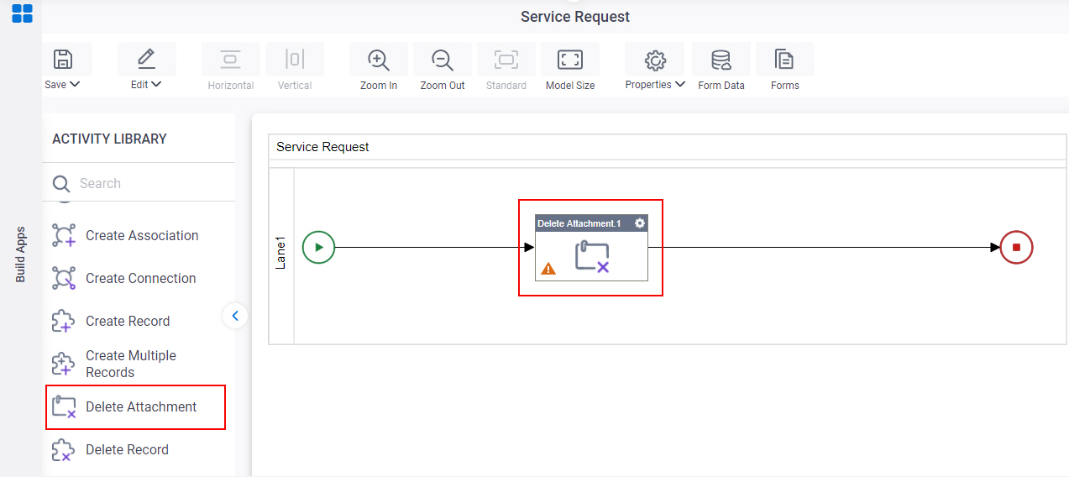1069x477 pixels.
Task: Click the search magnifier icon
Action: pyautogui.click(x=61, y=184)
